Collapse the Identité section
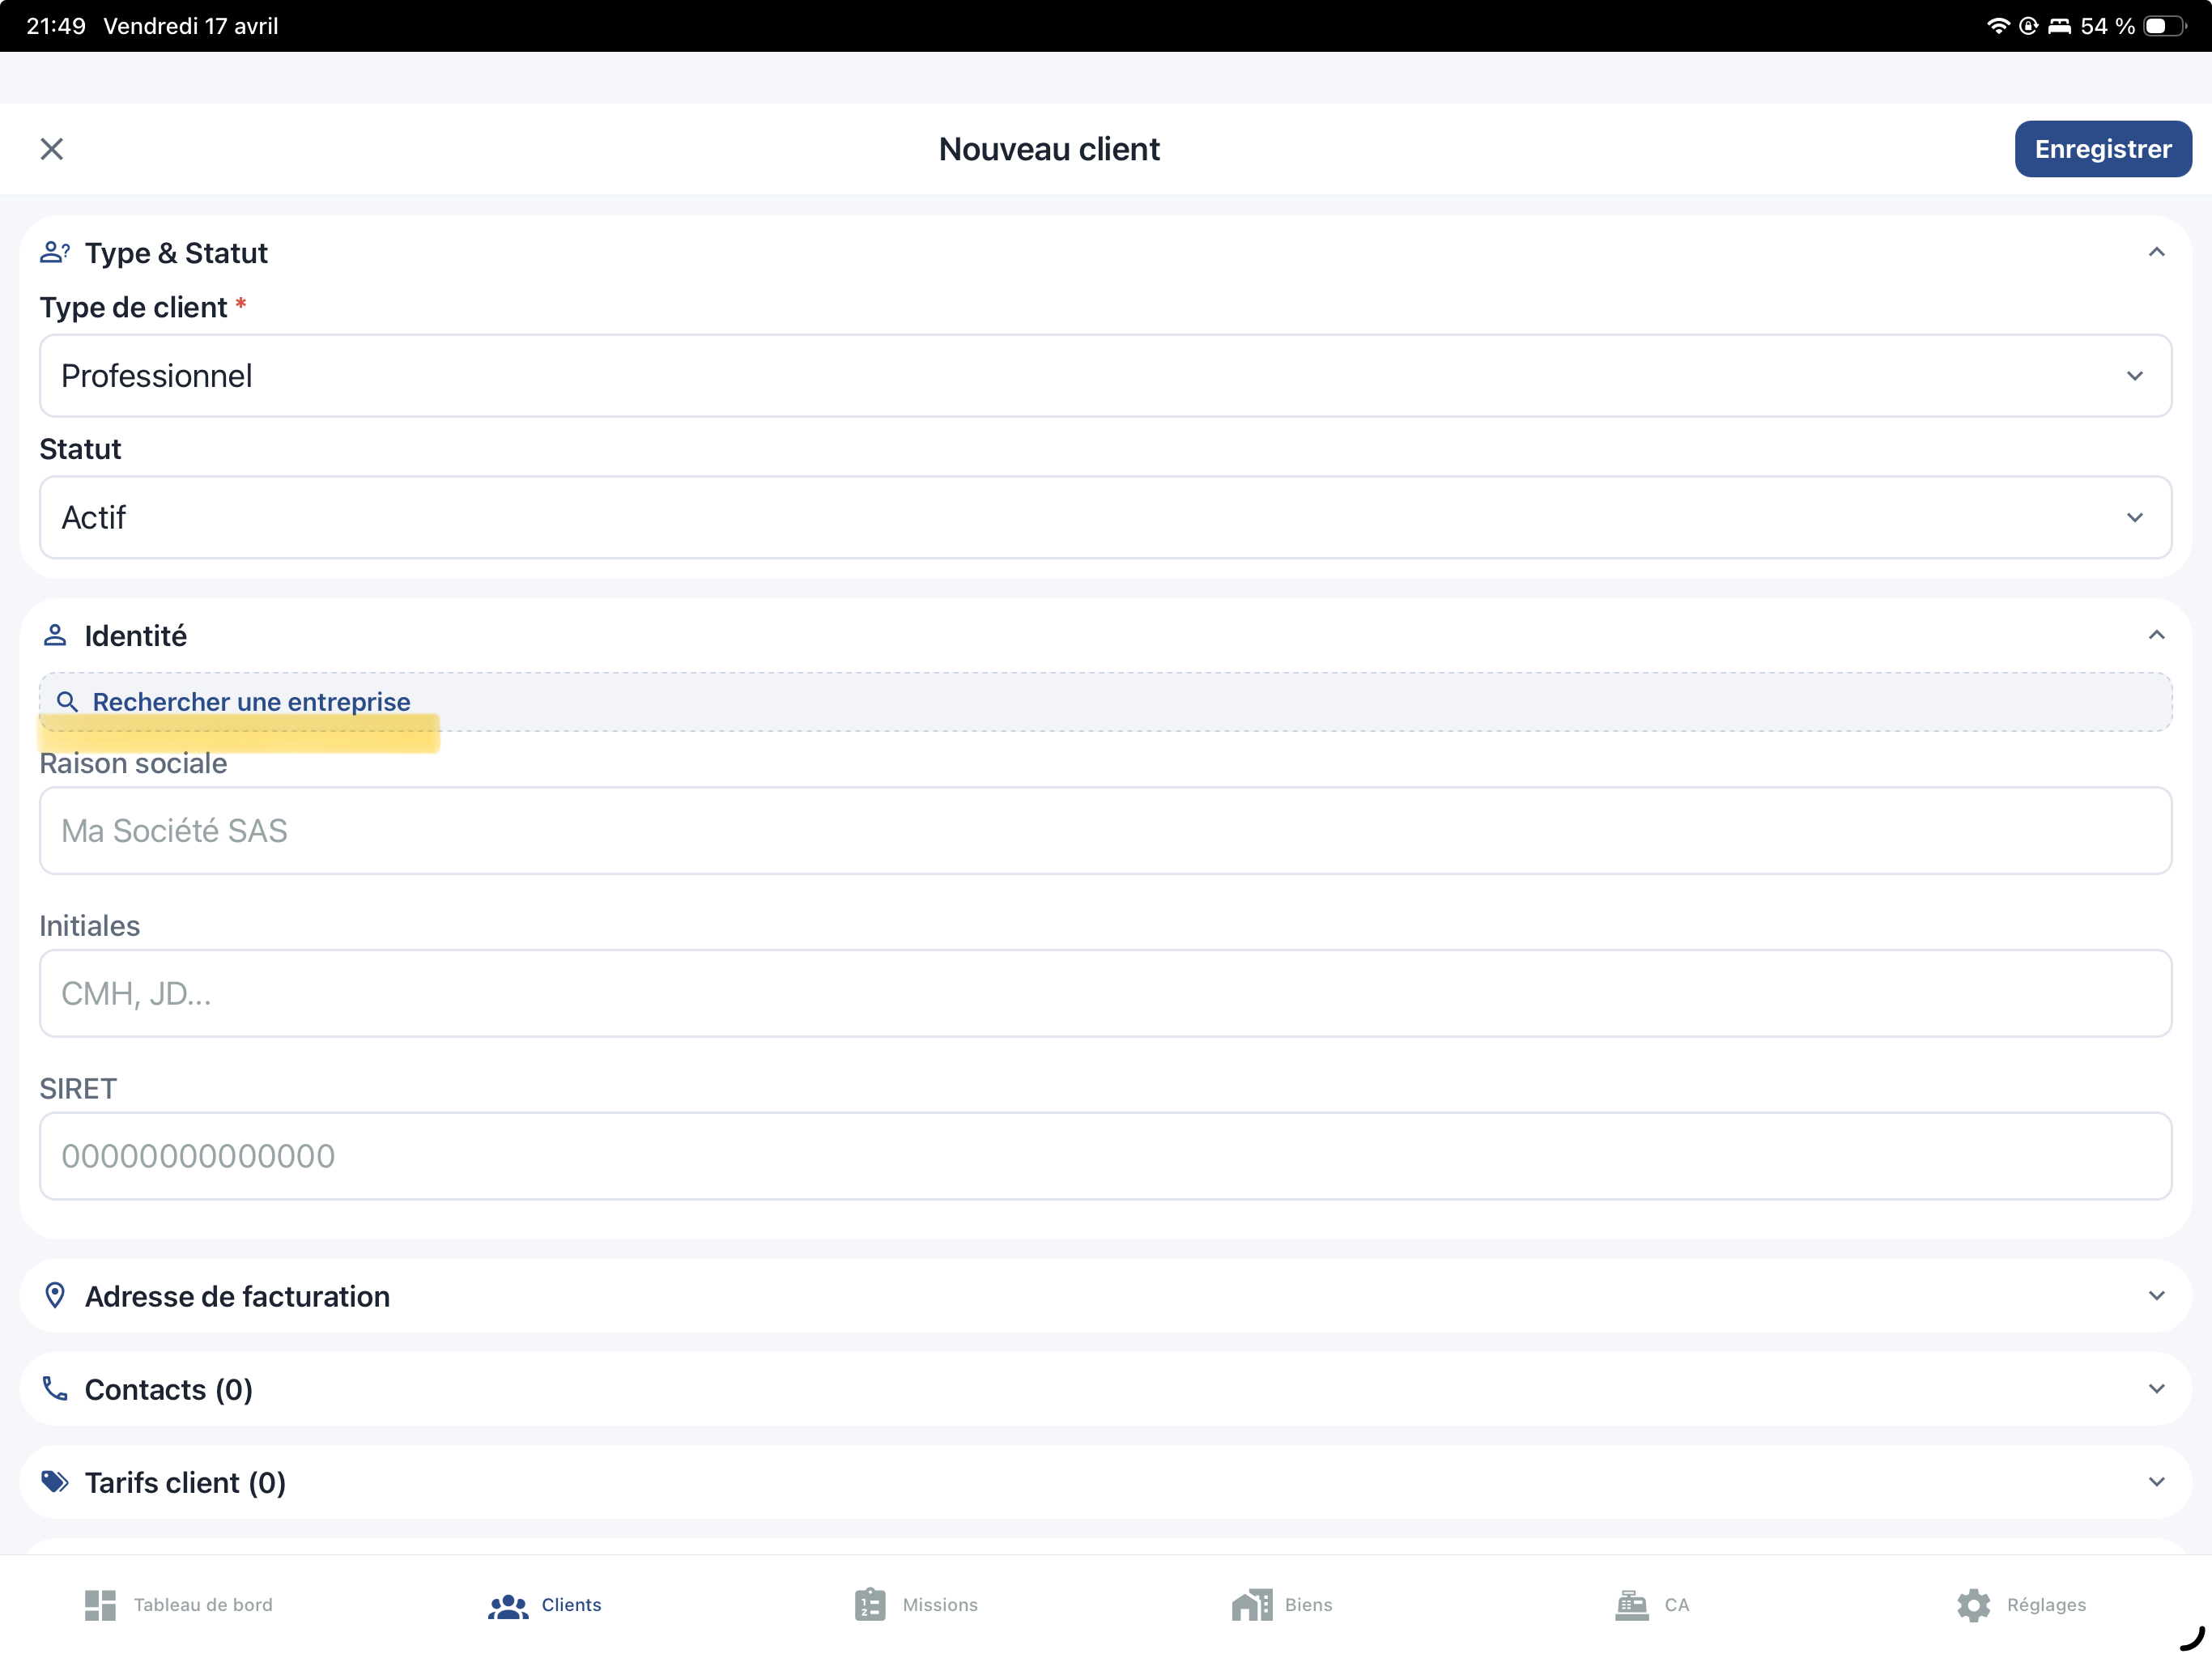This screenshot has width=2212, height=1658. click(2156, 634)
